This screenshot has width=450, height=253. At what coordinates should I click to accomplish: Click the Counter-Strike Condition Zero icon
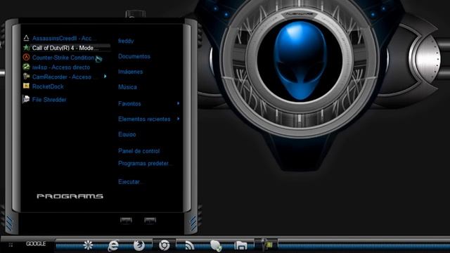point(26,58)
